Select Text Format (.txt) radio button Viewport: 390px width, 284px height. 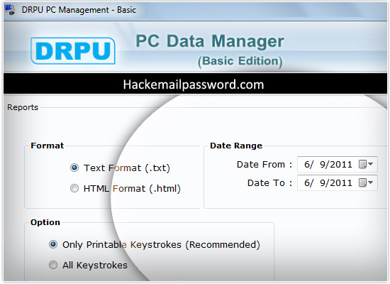(x=74, y=168)
